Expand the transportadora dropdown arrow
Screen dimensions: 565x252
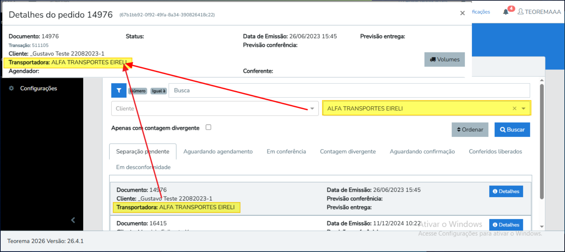tap(524, 108)
